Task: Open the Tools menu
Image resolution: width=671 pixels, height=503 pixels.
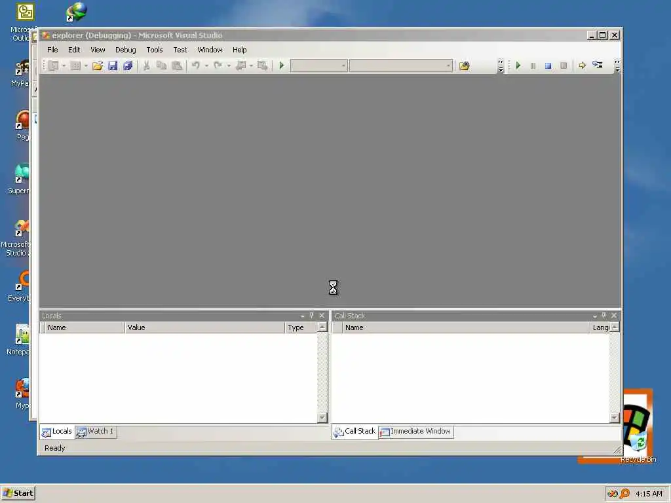Action: tap(155, 50)
